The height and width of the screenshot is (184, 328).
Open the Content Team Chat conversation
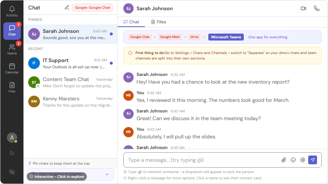71,83
